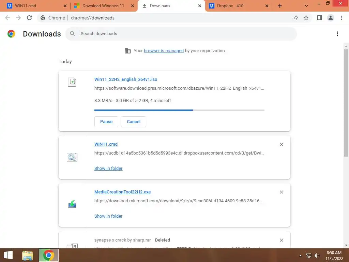
Task: Click the share page icon in address bar
Action: coord(295,18)
